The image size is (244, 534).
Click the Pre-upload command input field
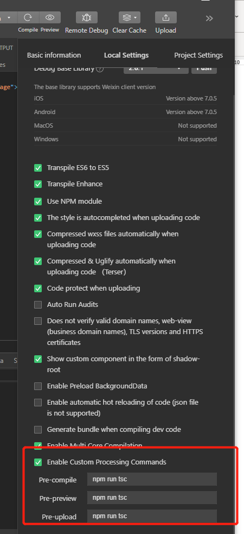pos(152,516)
